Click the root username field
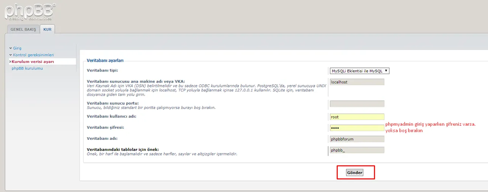This screenshot has height=192, width=488. pos(357,117)
